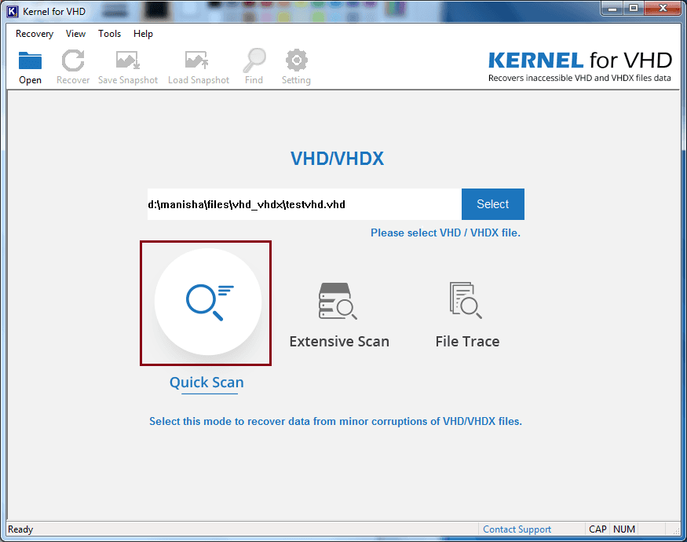Click the Ready status text
The image size is (687, 542).
pyautogui.click(x=20, y=529)
